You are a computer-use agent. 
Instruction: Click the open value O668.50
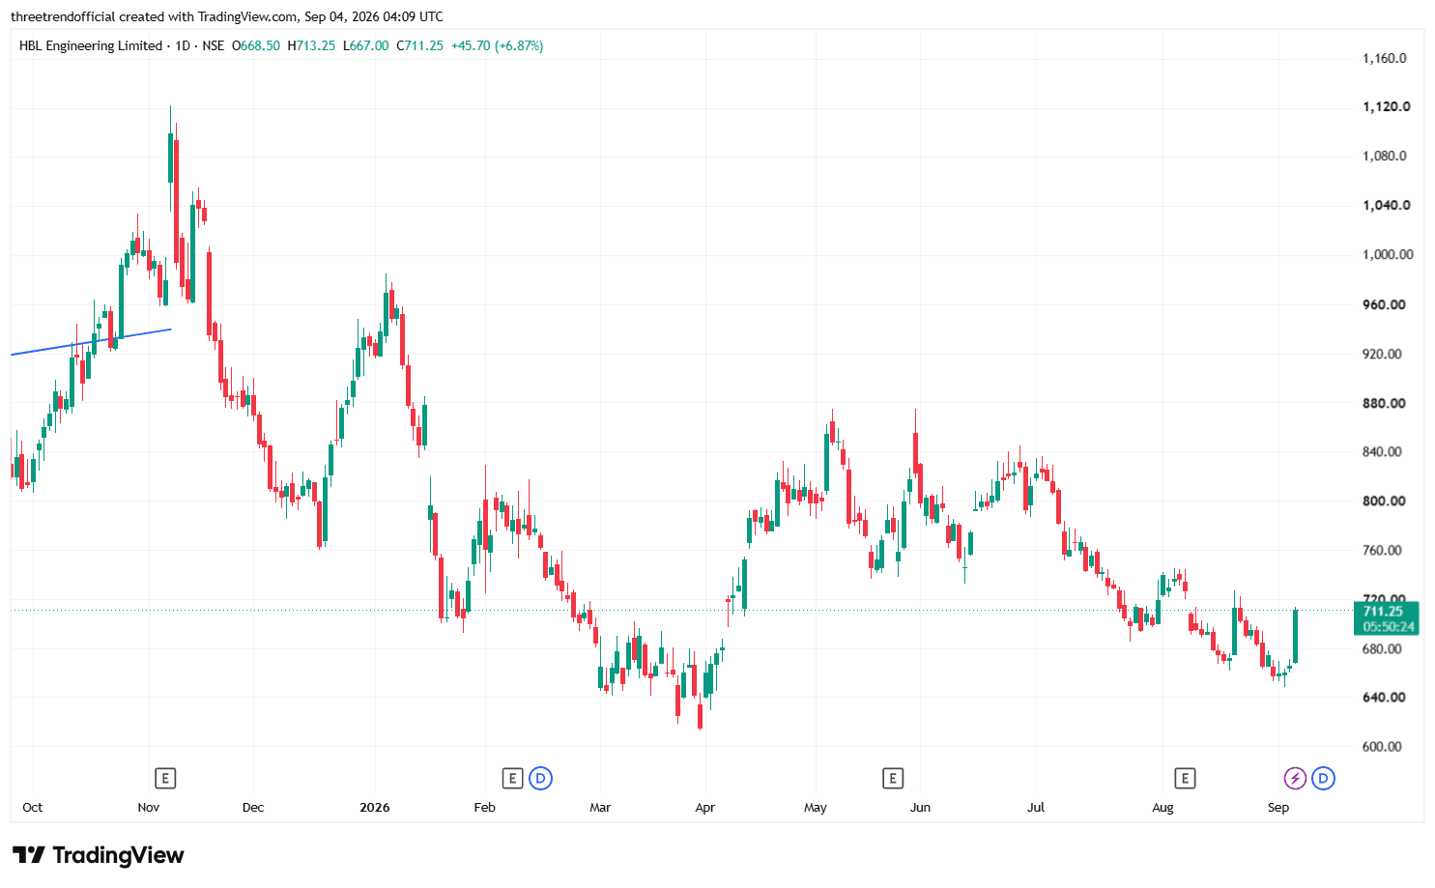(256, 45)
